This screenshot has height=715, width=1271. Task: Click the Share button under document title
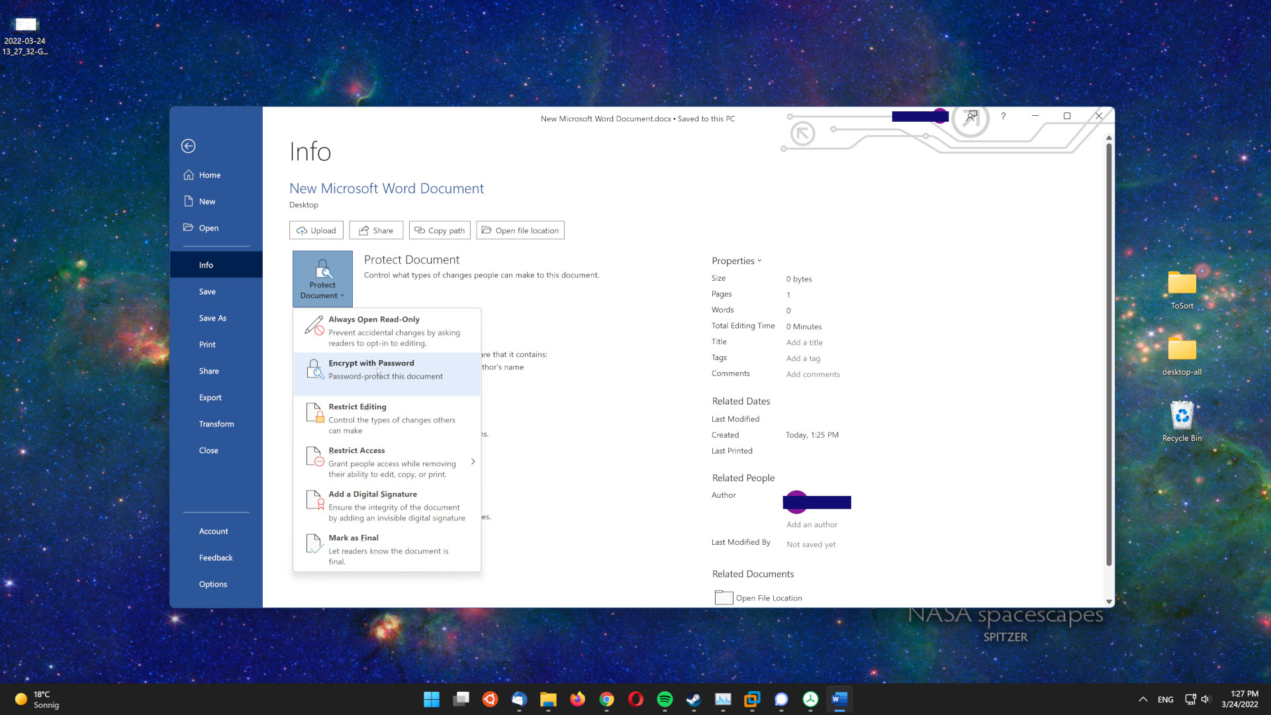point(376,230)
